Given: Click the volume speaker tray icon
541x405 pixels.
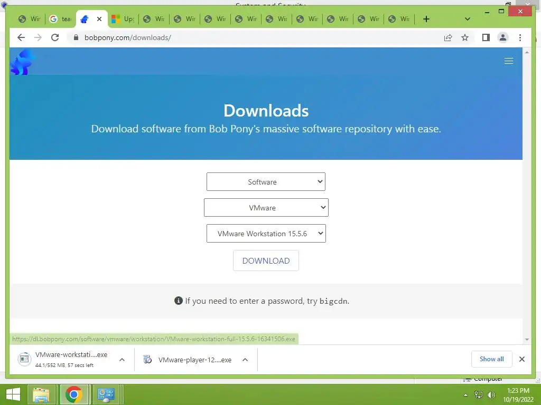Looking at the screenshot, I should click(491, 394).
